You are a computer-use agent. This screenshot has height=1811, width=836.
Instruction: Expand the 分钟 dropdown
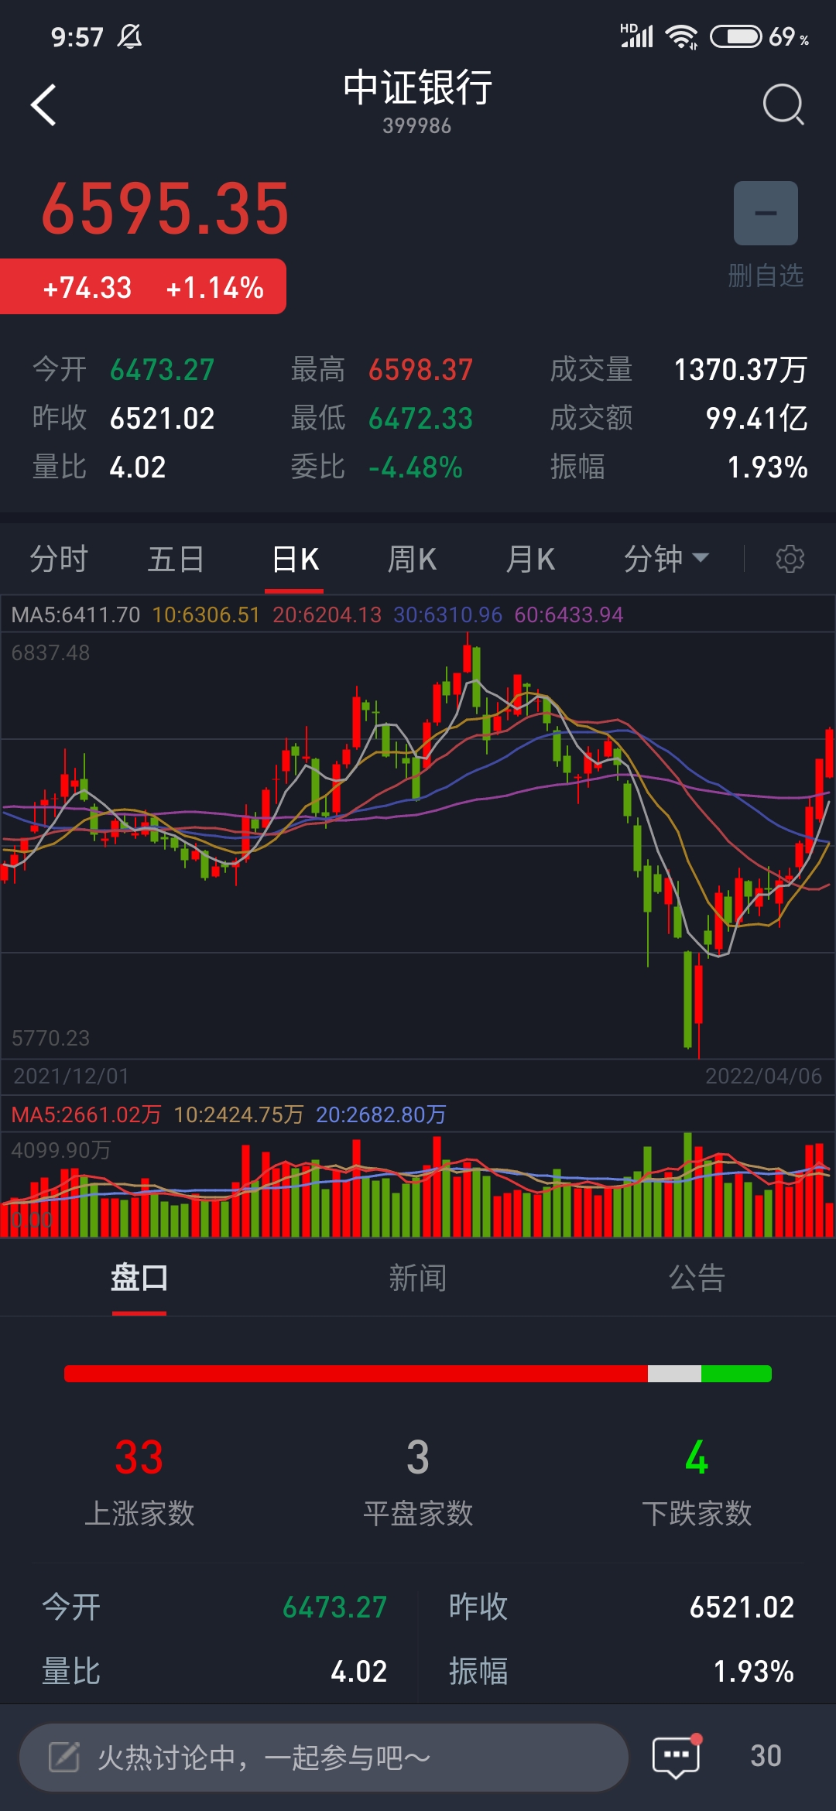[666, 559]
